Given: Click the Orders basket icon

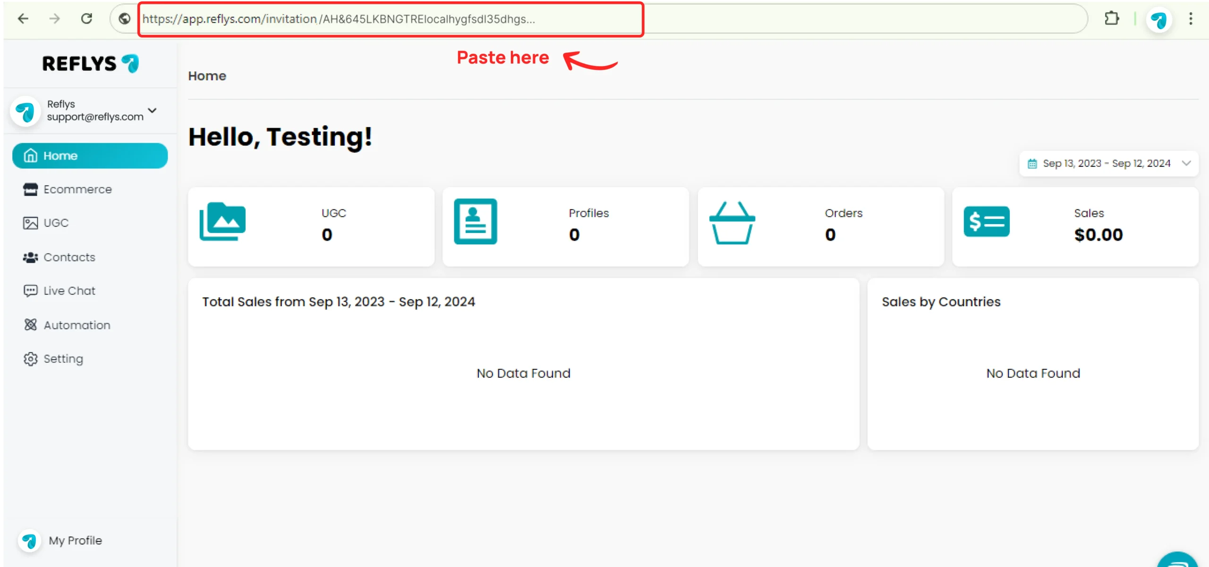Looking at the screenshot, I should 732,223.
